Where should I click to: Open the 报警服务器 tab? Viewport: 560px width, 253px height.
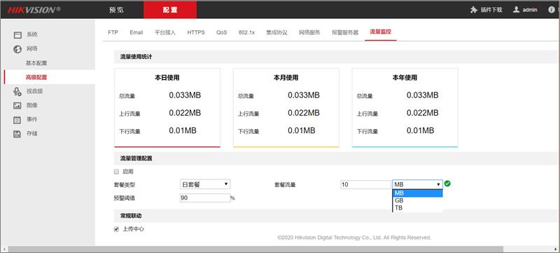(345, 32)
